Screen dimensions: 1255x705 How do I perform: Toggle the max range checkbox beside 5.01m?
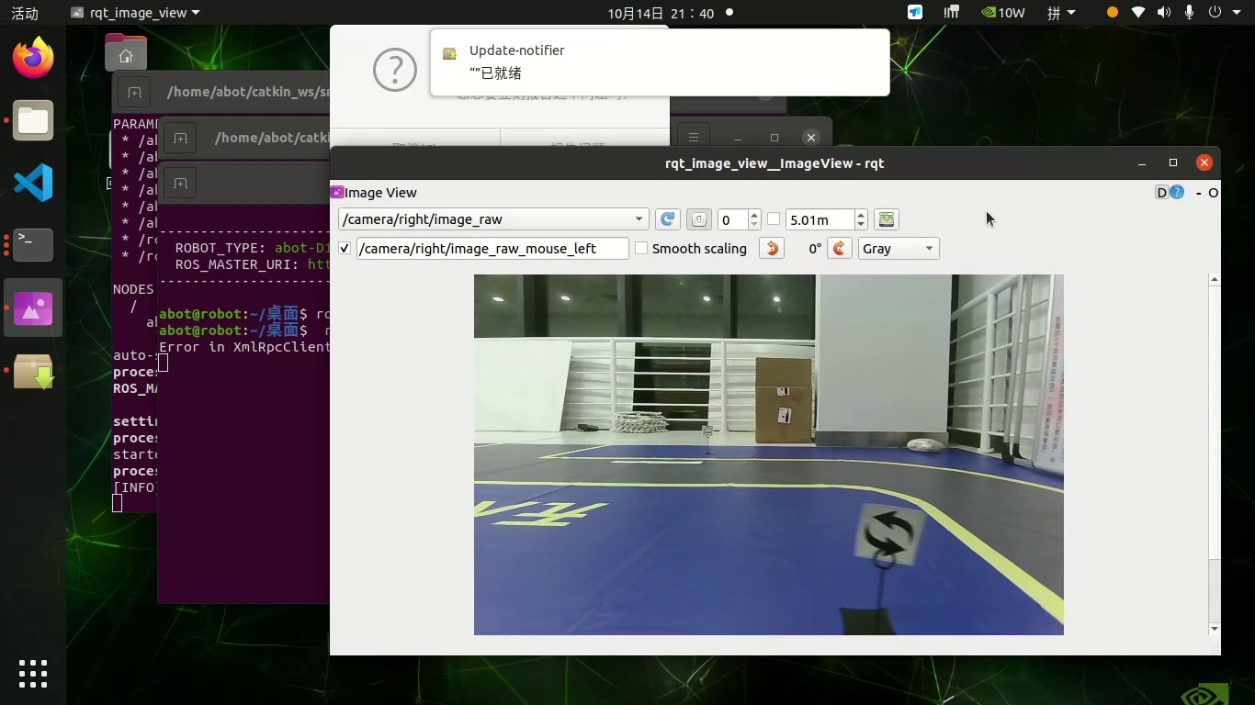click(774, 219)
